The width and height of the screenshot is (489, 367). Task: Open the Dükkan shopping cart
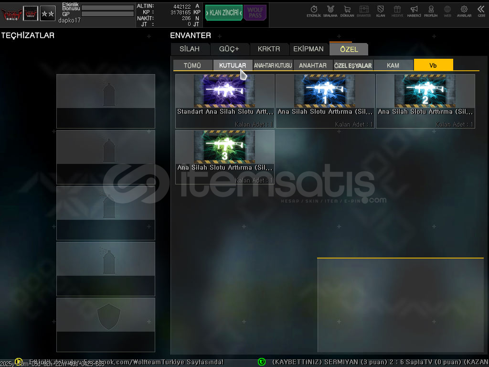(347, 11)
